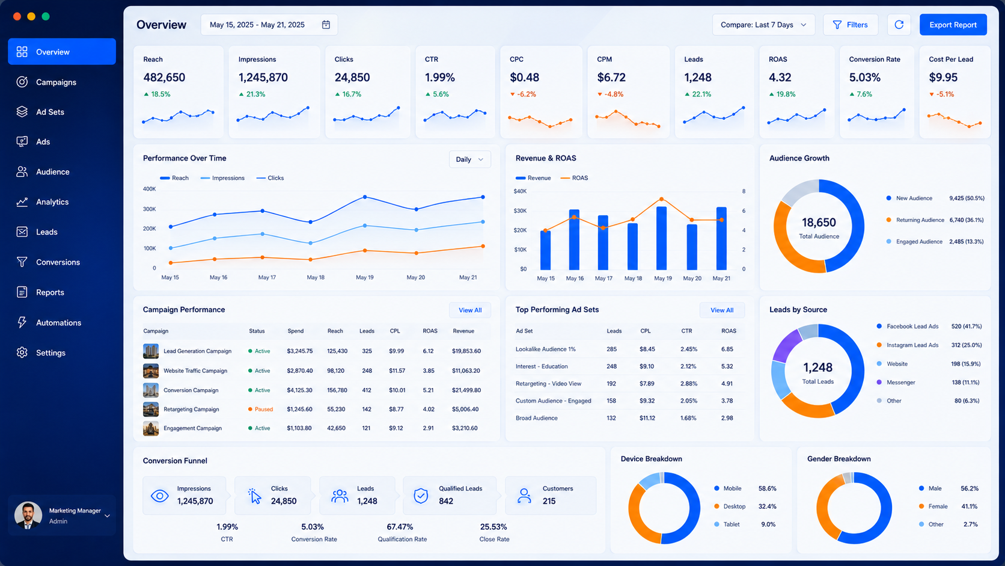Expand the Marketing Manager account chevron
1005x566 pixels.
click(x=108, y=515)
